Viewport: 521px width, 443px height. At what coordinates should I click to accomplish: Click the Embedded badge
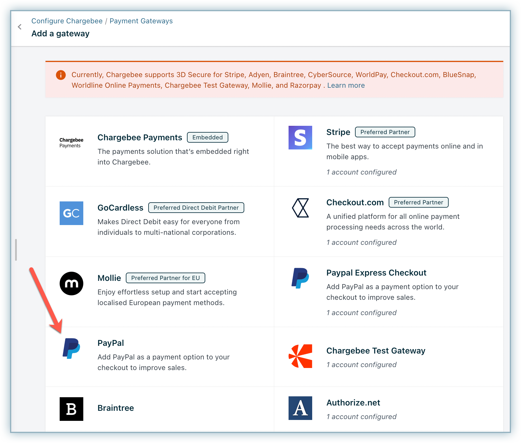tap(207, 137)
